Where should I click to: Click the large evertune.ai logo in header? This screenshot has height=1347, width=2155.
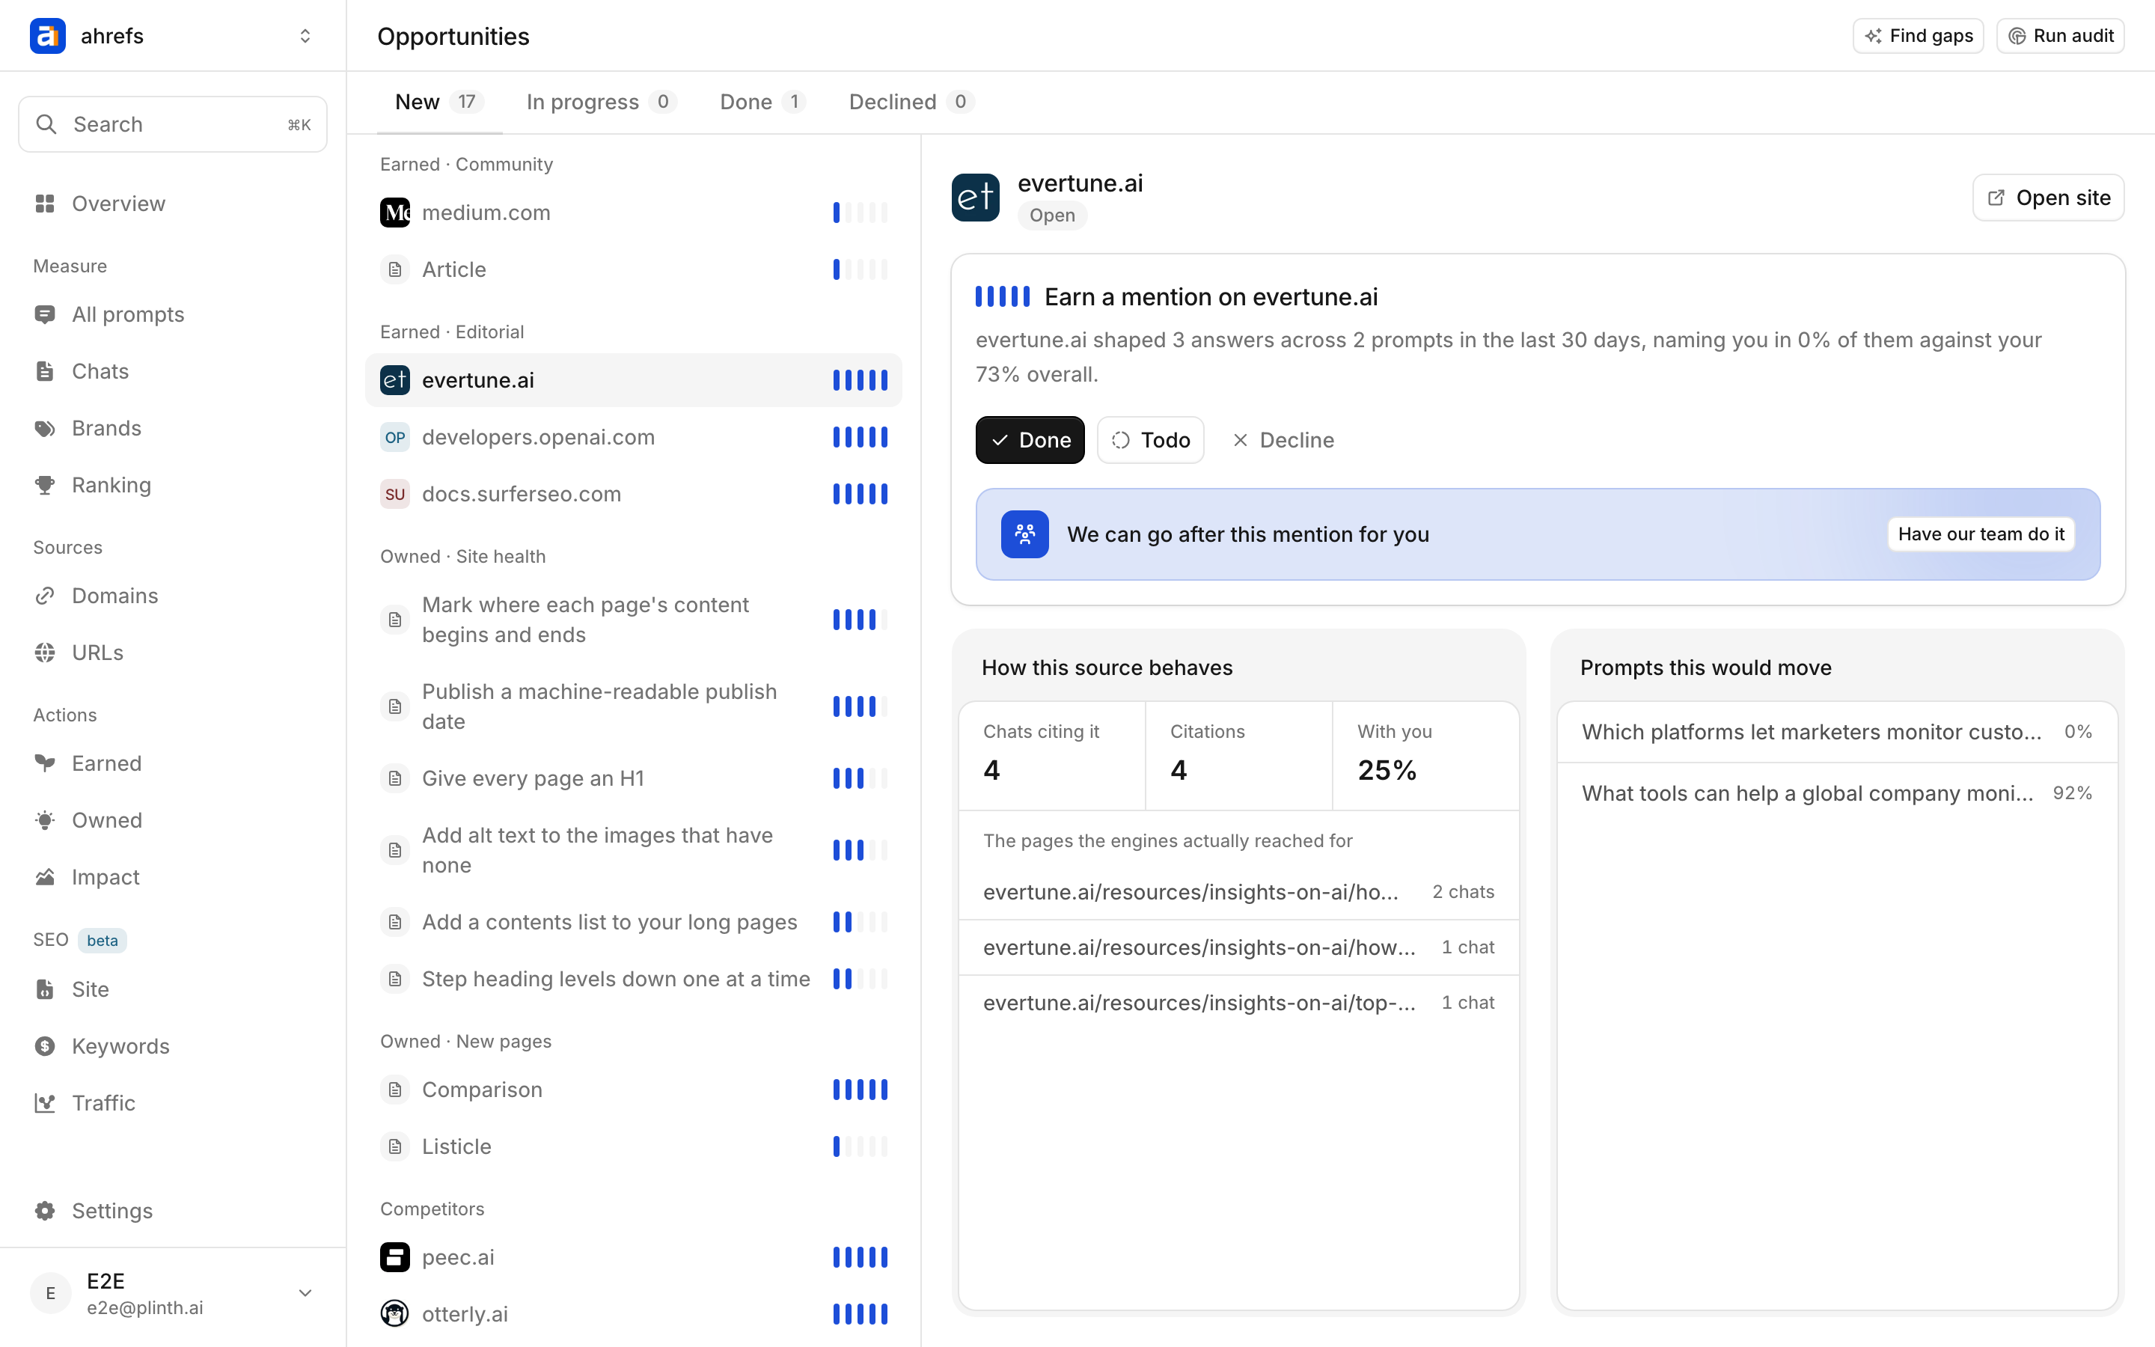pos(975,198)
